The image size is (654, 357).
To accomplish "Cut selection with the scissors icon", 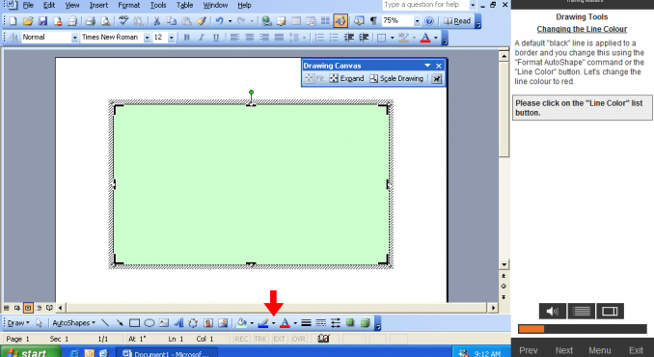I will click(157, 21).
